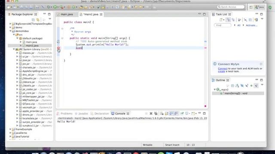Minimize the Package Explorer panel

44,14
